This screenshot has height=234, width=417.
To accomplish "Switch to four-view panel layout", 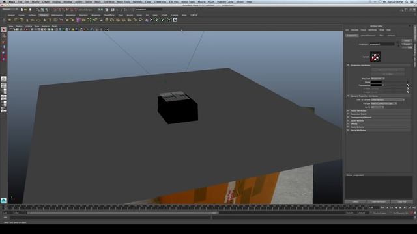I will [3, 85].
